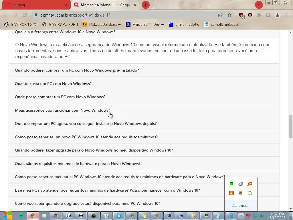Collapse hidden tray icons arrow
Viewport: 293px width, 220px height.
pos(241,216)
